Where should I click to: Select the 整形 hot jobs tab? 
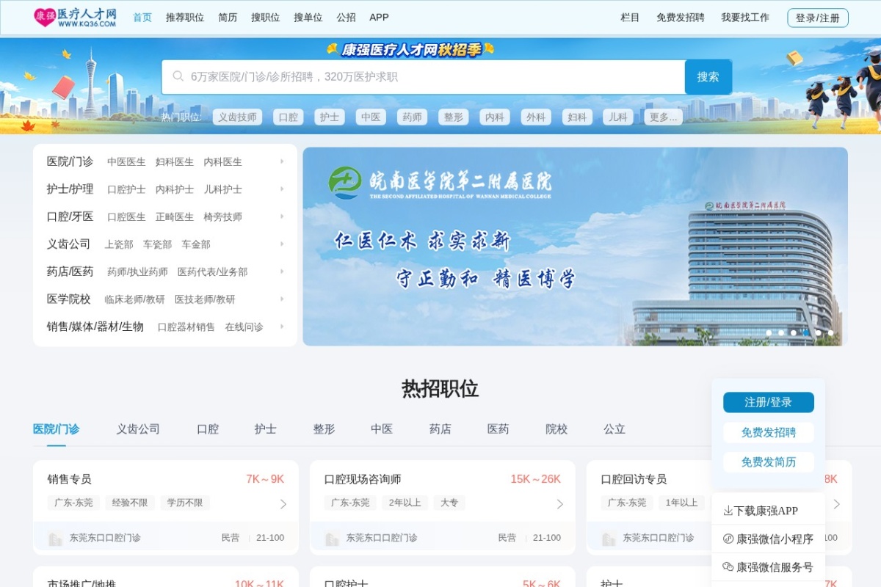[x=324, y=429]
